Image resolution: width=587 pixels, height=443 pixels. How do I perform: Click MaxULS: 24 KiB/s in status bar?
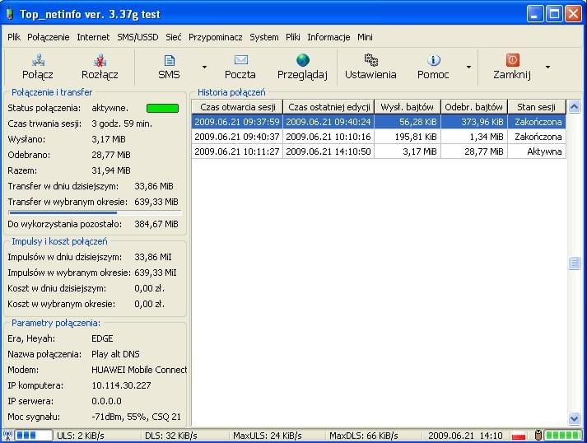[x=268, y=436]
